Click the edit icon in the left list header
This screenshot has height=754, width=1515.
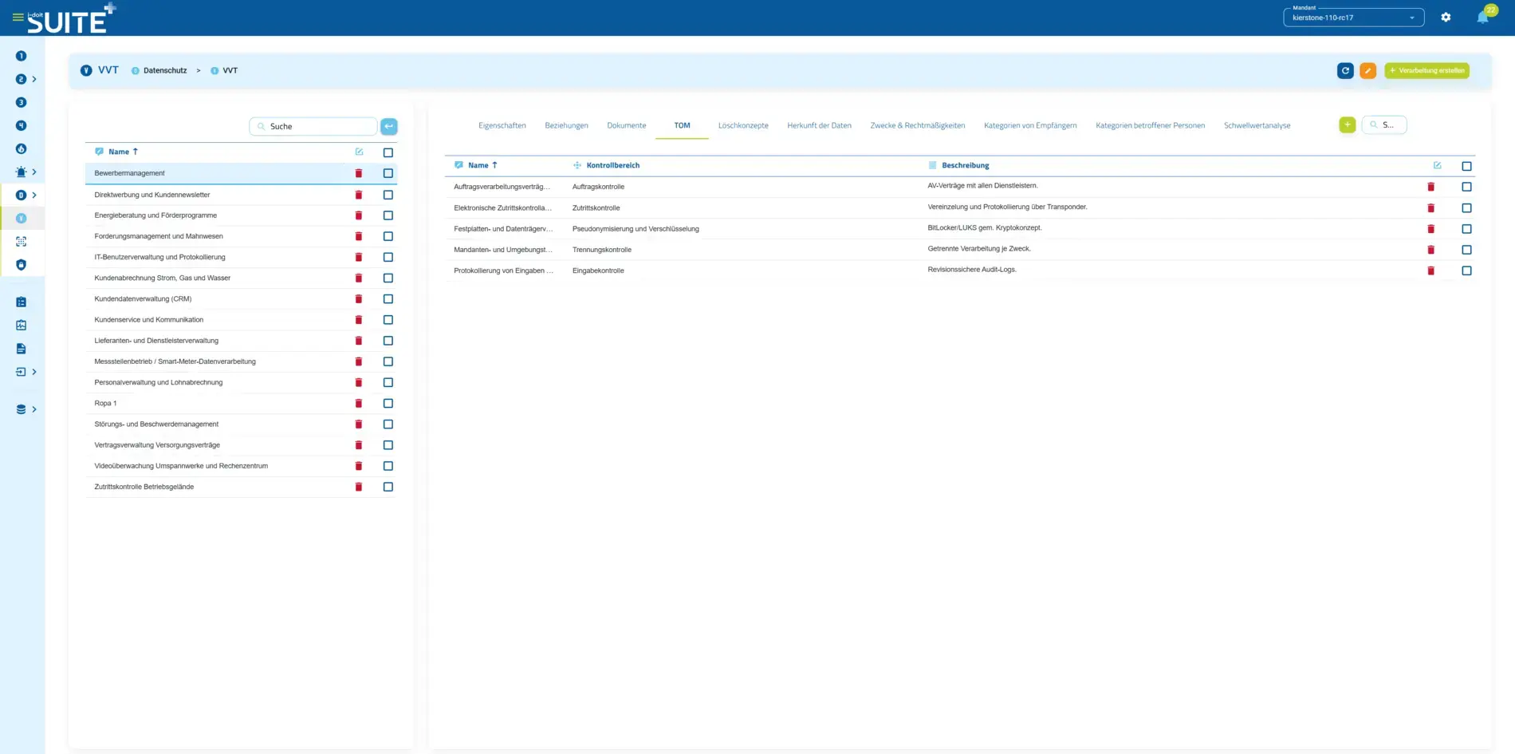pyautogui.click(x=359, y=152)
